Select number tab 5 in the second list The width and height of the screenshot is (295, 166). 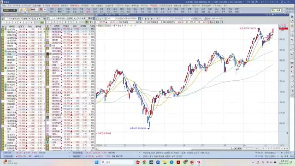[x=71, y=22]
